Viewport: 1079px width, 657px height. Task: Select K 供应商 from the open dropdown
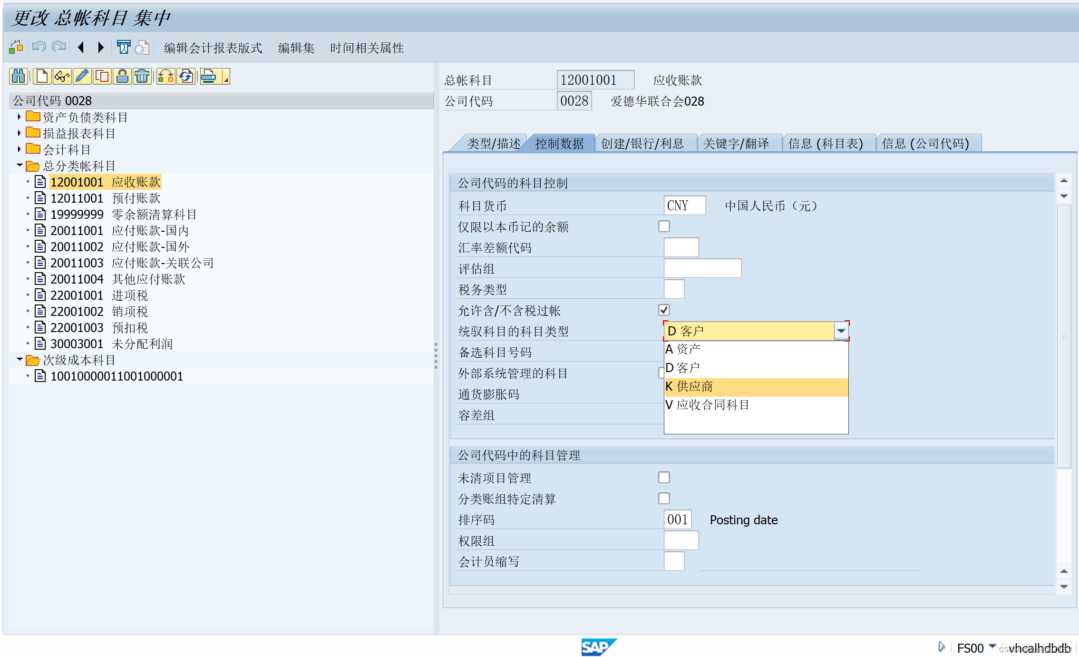point(691,386)
